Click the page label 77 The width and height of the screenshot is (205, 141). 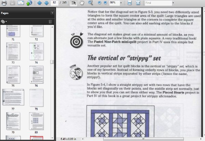pos(13,109)
